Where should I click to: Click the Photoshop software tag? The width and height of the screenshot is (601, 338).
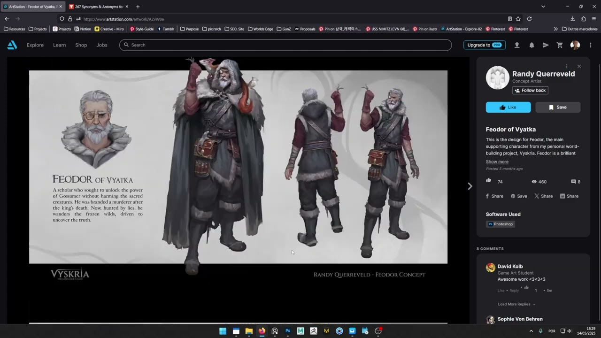pyautogui.click(x=501, y=224)
